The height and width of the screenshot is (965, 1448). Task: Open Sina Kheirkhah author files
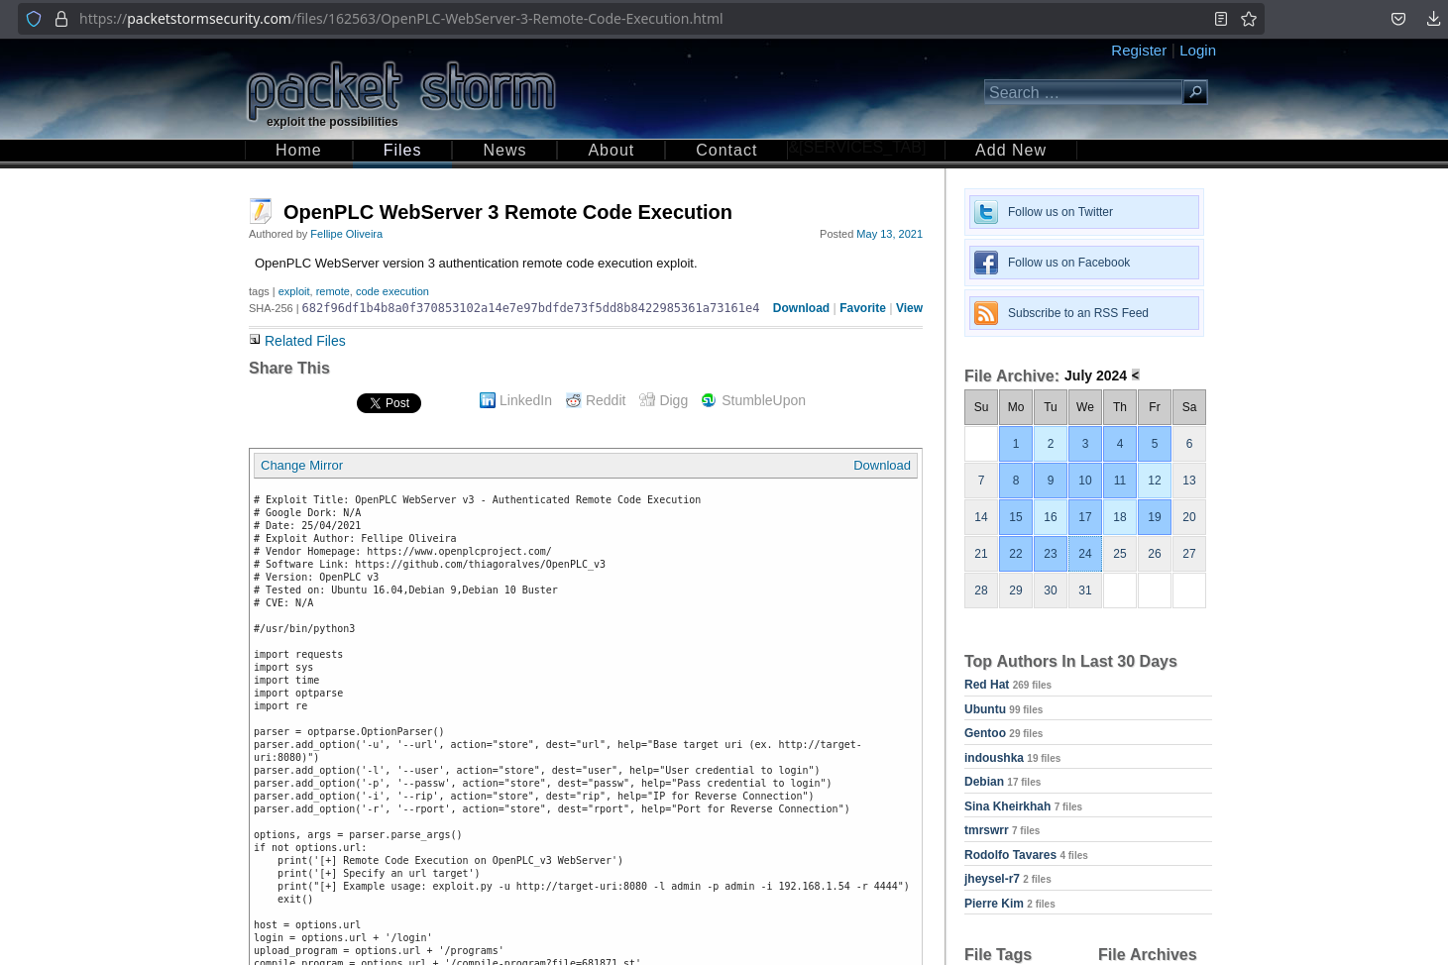tap(1007, 806)
